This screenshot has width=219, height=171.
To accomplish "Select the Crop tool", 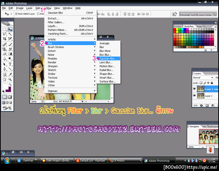I will point(5,39).
